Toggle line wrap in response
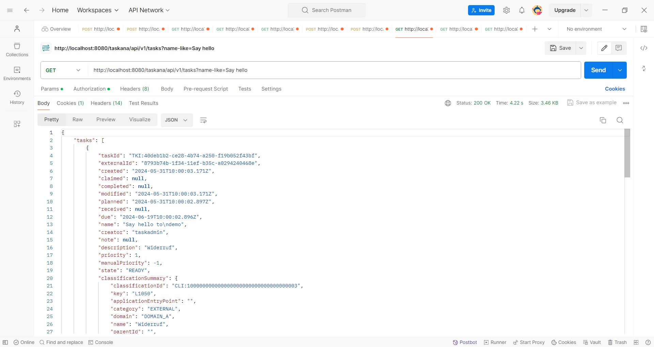 [203, 120]
